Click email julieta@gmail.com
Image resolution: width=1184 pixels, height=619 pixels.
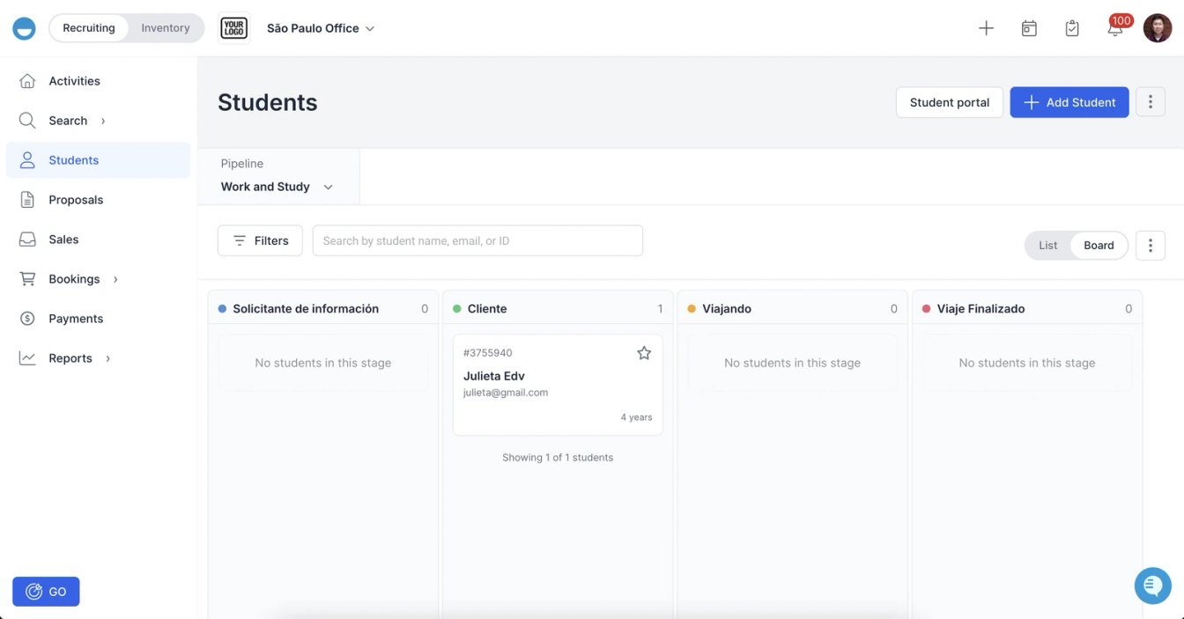pyautogui.click(x=506, y=393)
